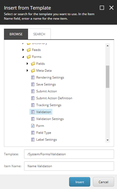
Task: Click the Meta Data folder icon
Action: tap(33, 70)
